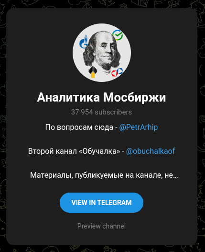Click the По вопросам сюда text
The width and height of the screenshot is (205, 252).
coord(79,127)
